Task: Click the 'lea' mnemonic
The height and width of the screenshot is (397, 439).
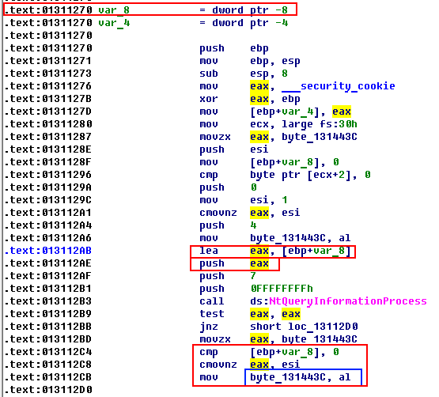Action: pyautogui.click(x=209, y=251)
